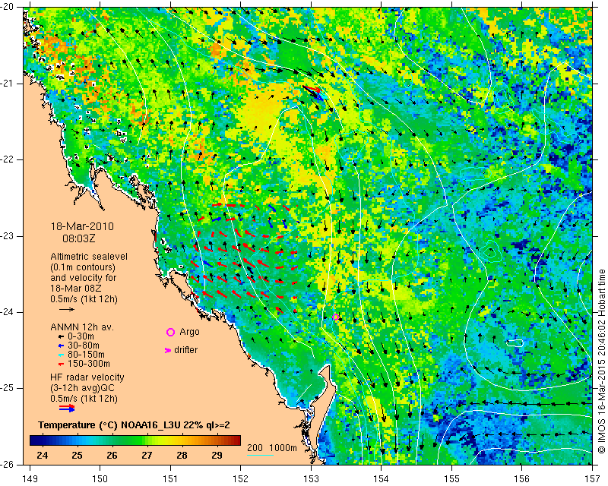
Task: Click the '(3-12h avg)QC' legend text
Action: point(82,388)
